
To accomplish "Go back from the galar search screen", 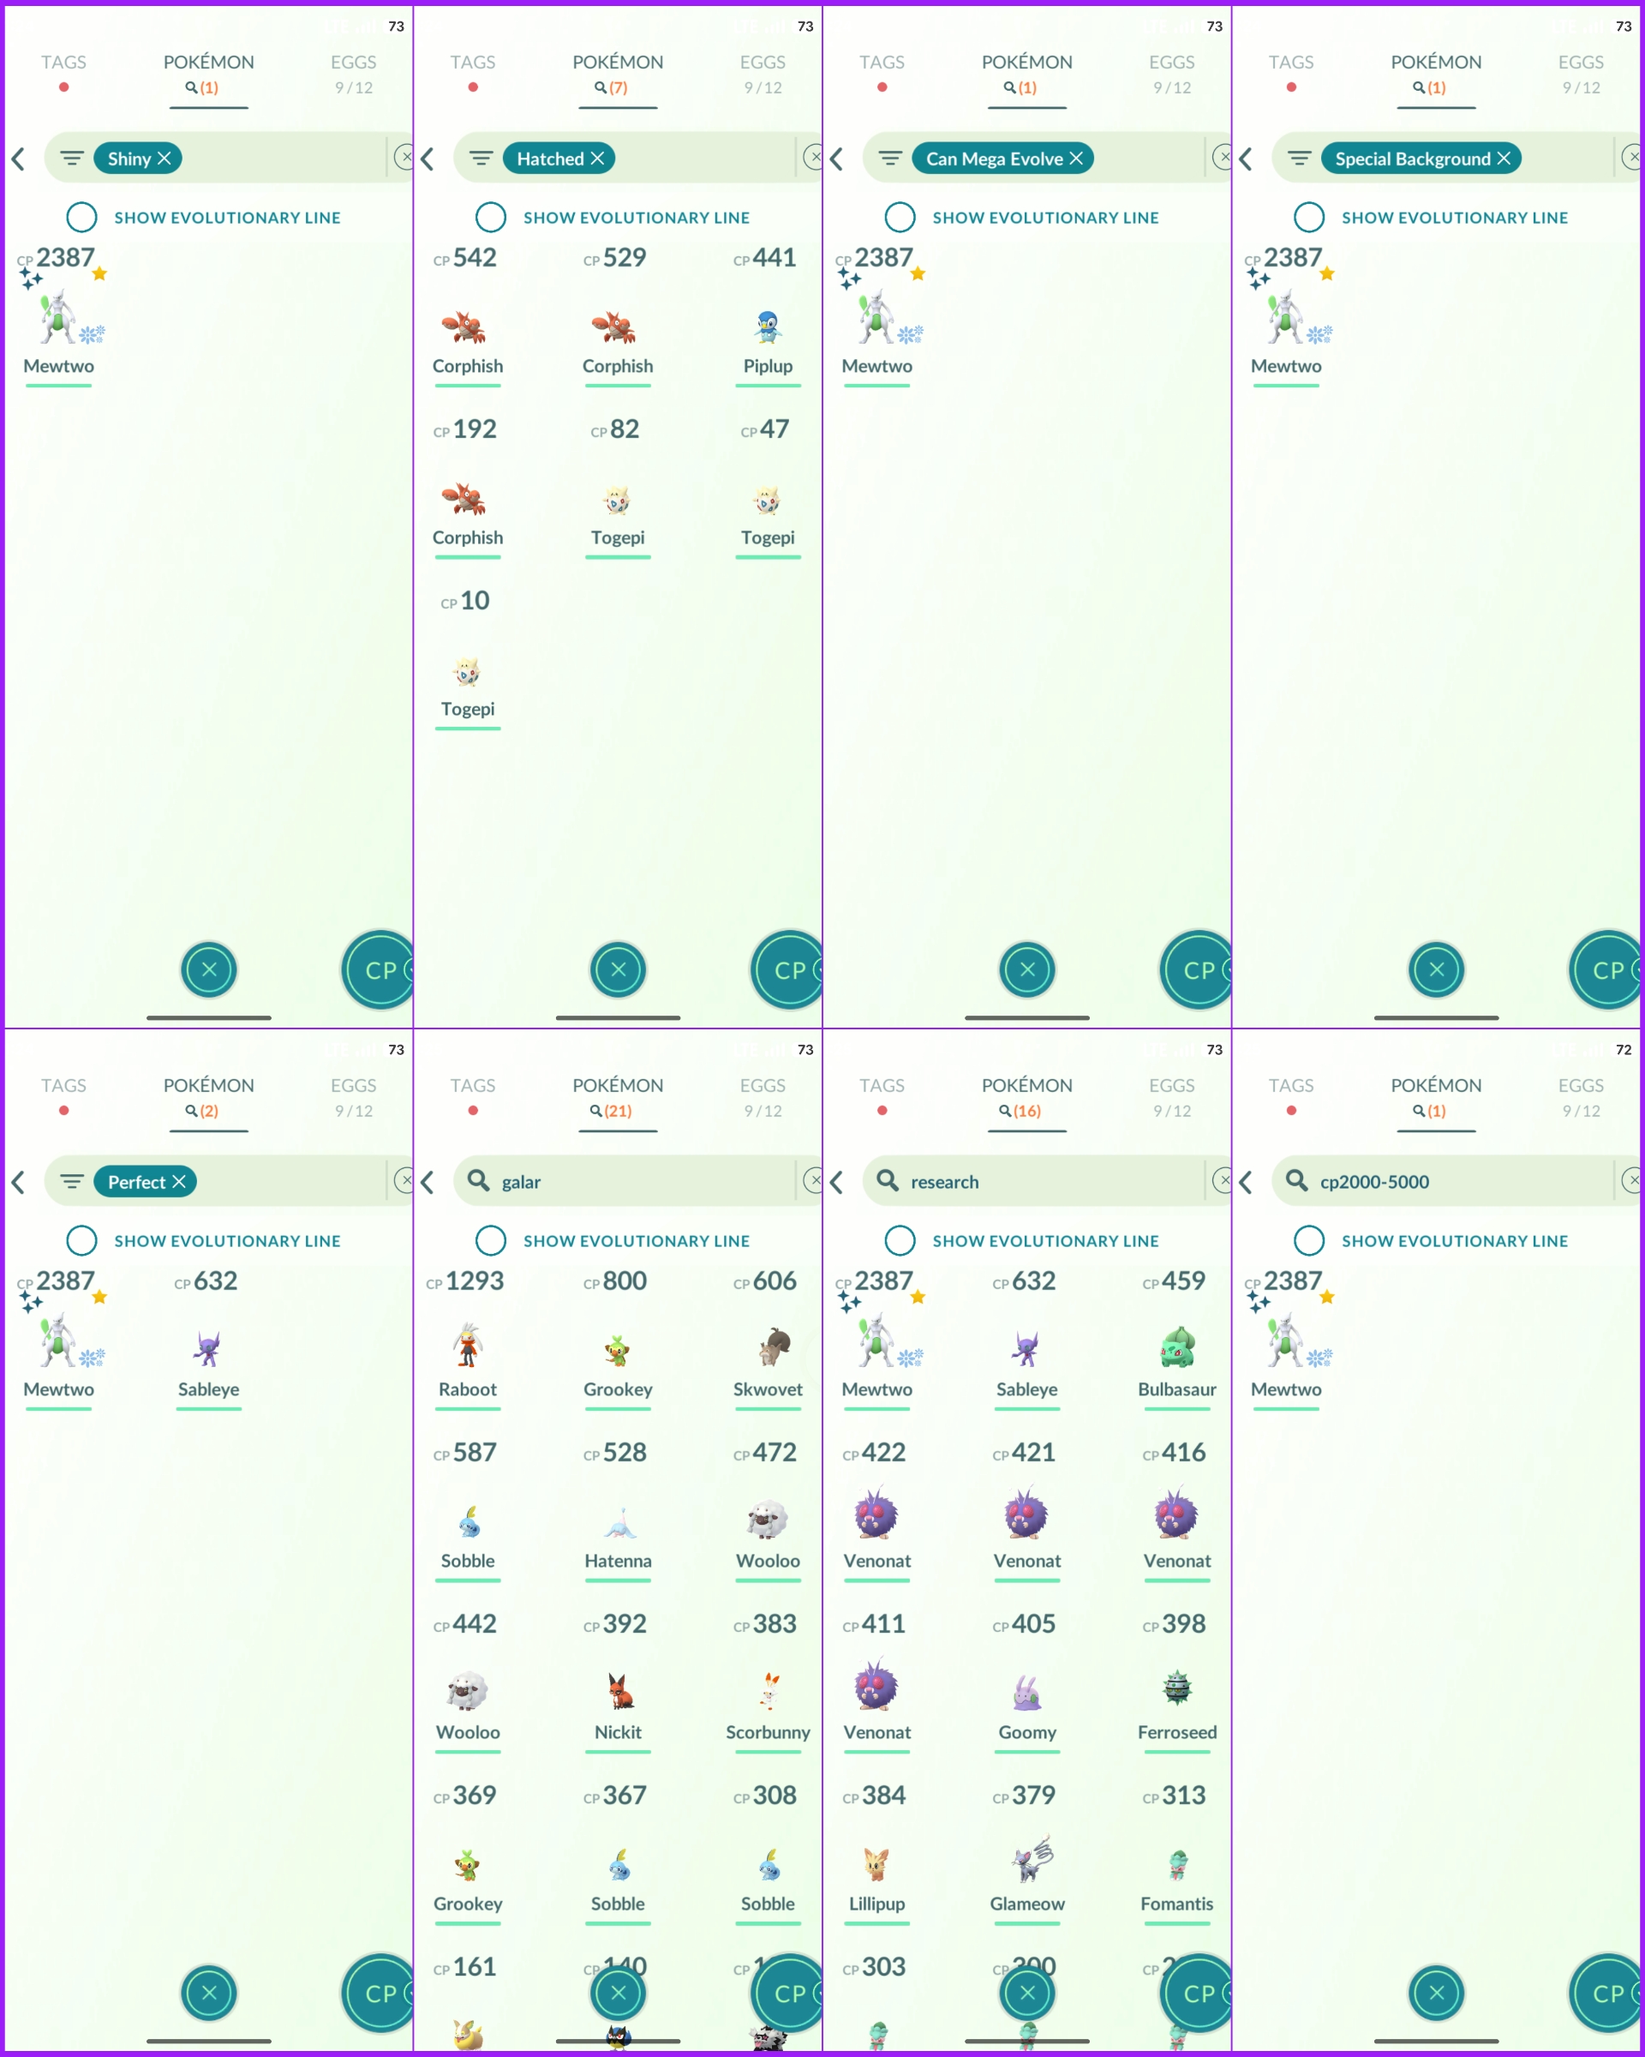I will [x=428, y=1182].
